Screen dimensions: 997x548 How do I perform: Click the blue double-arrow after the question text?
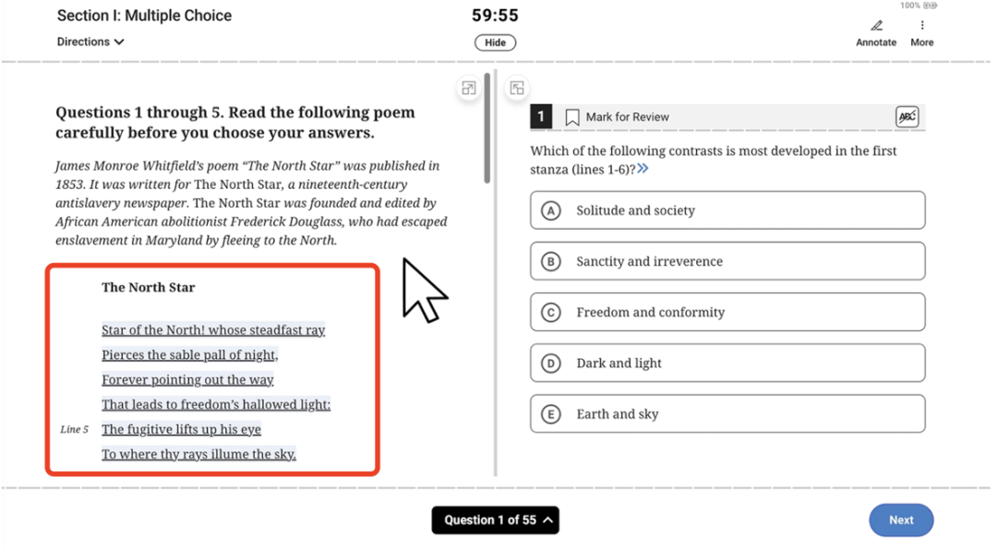[643, 169]
